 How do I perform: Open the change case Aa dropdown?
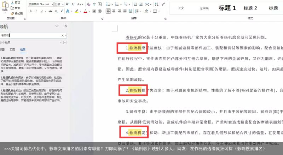[x=80, y=4]
